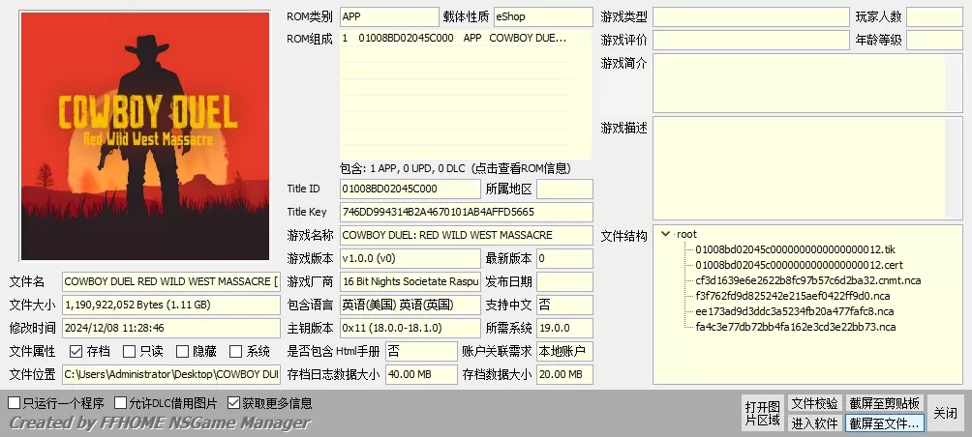This screenshot has height=437, width=972.
Task: Click the 文件校验 file verify button
Action: tap(814, 403)
